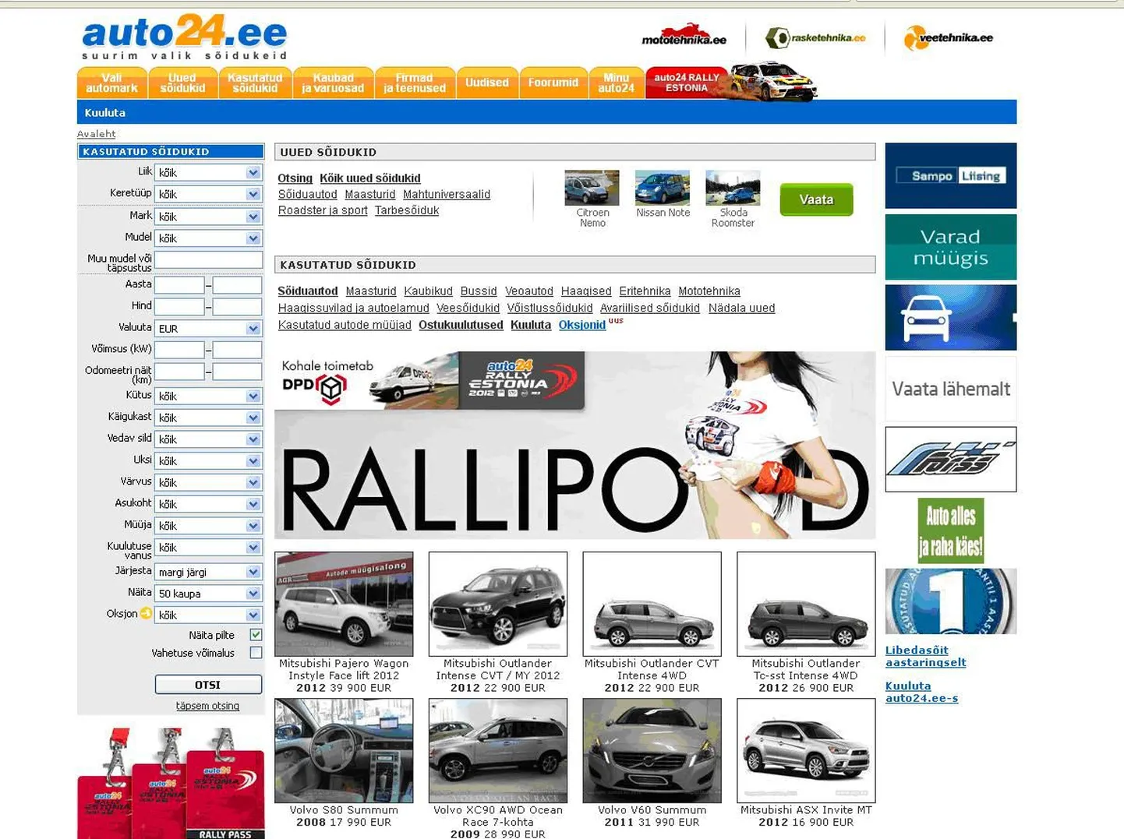
Task: Open the Forss logo banner
Action: click(950, 459)
